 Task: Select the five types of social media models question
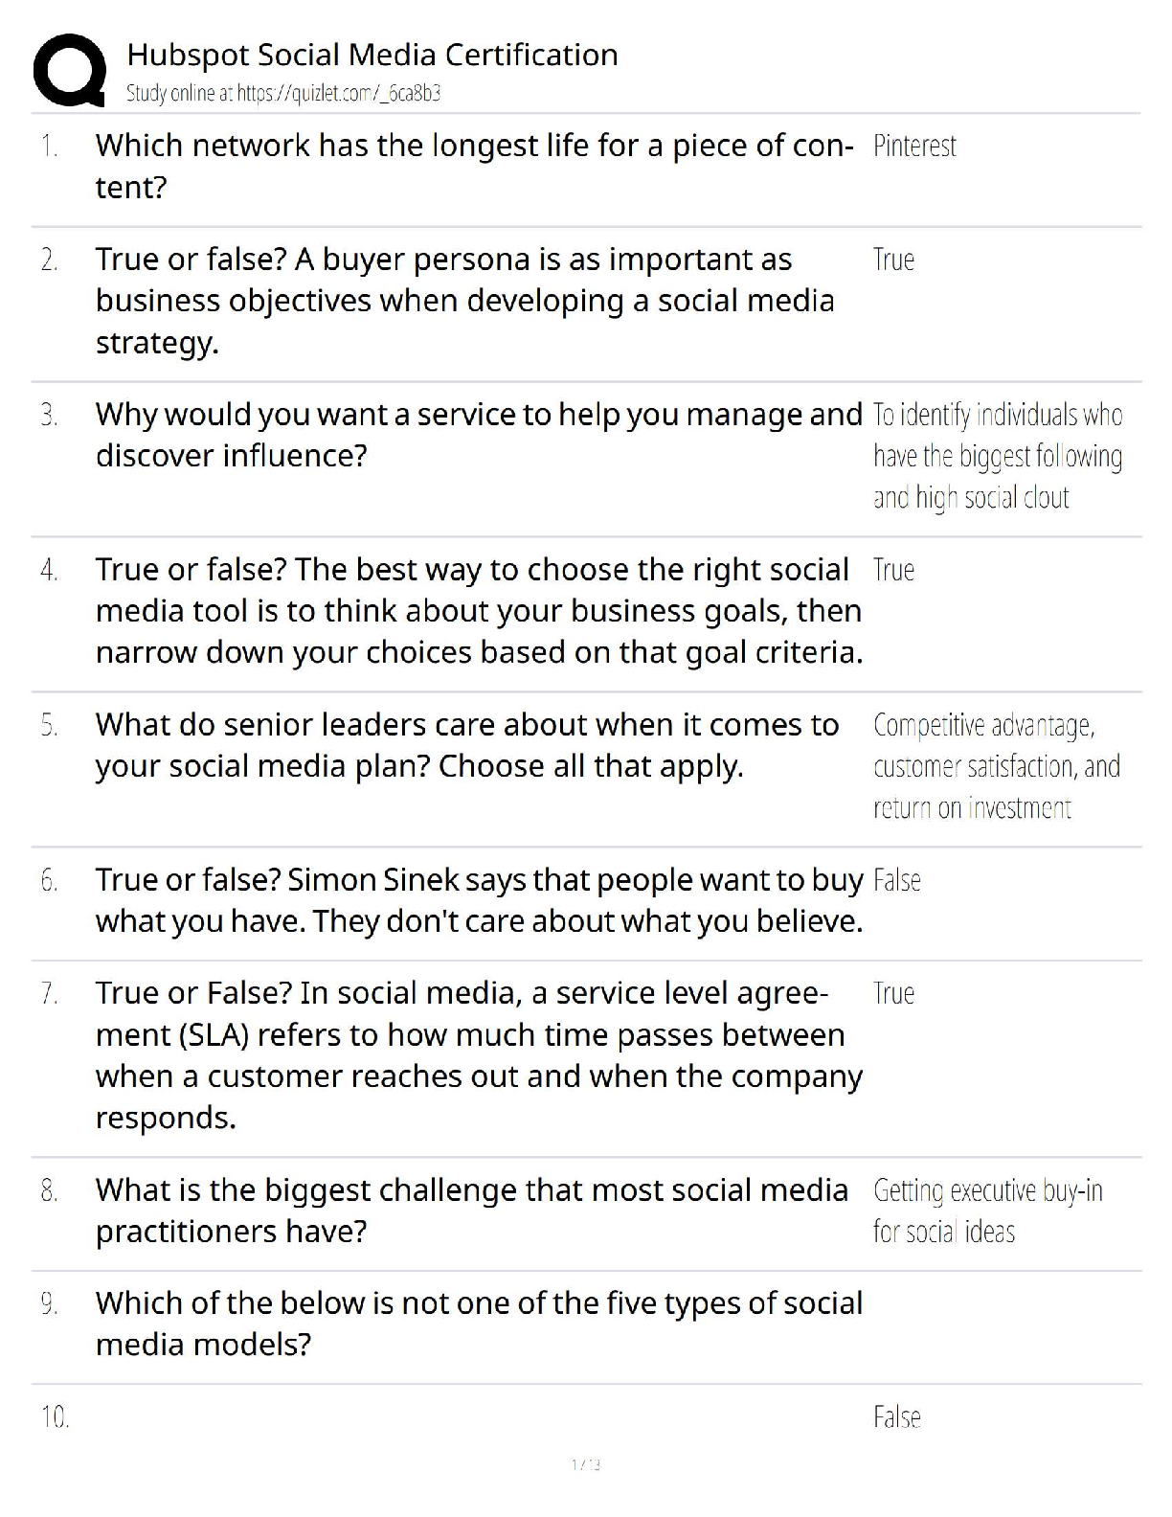(x=478, y=1324)
